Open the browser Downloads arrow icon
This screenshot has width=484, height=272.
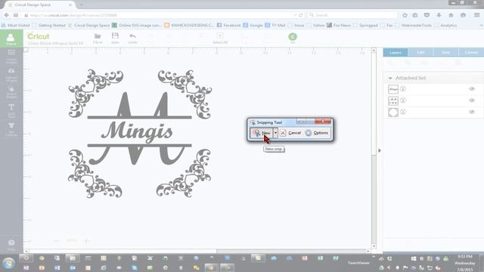[439, 15]
